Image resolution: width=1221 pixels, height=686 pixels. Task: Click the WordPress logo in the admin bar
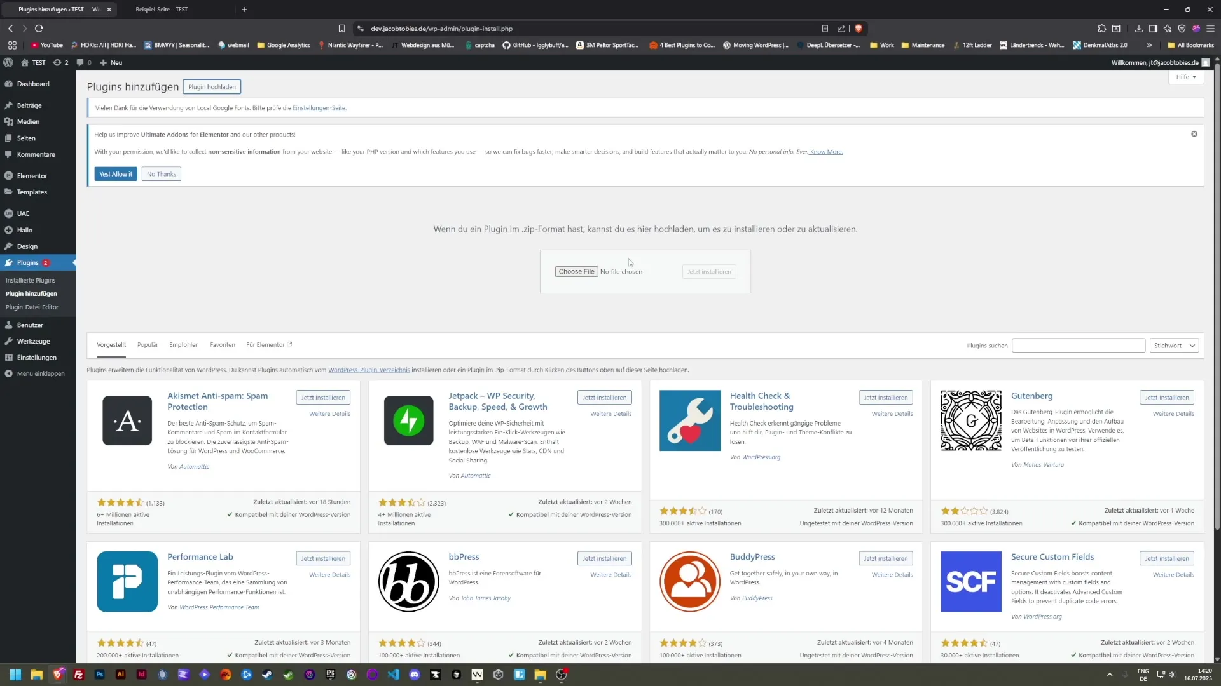pyautogui.click(x=8, y=62)
